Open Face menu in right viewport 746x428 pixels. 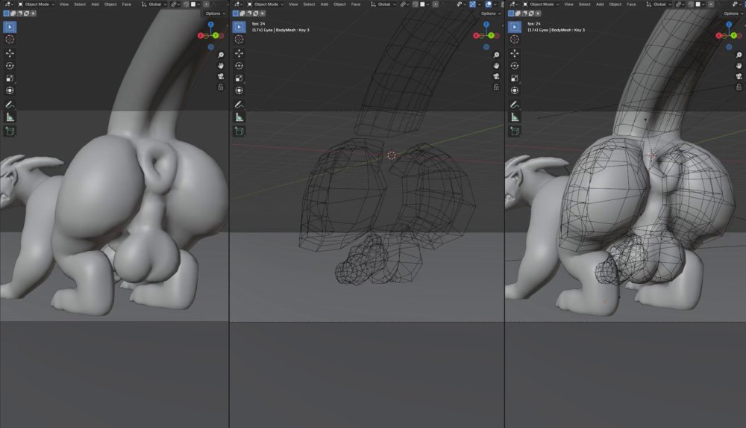[x=631, y=4]
